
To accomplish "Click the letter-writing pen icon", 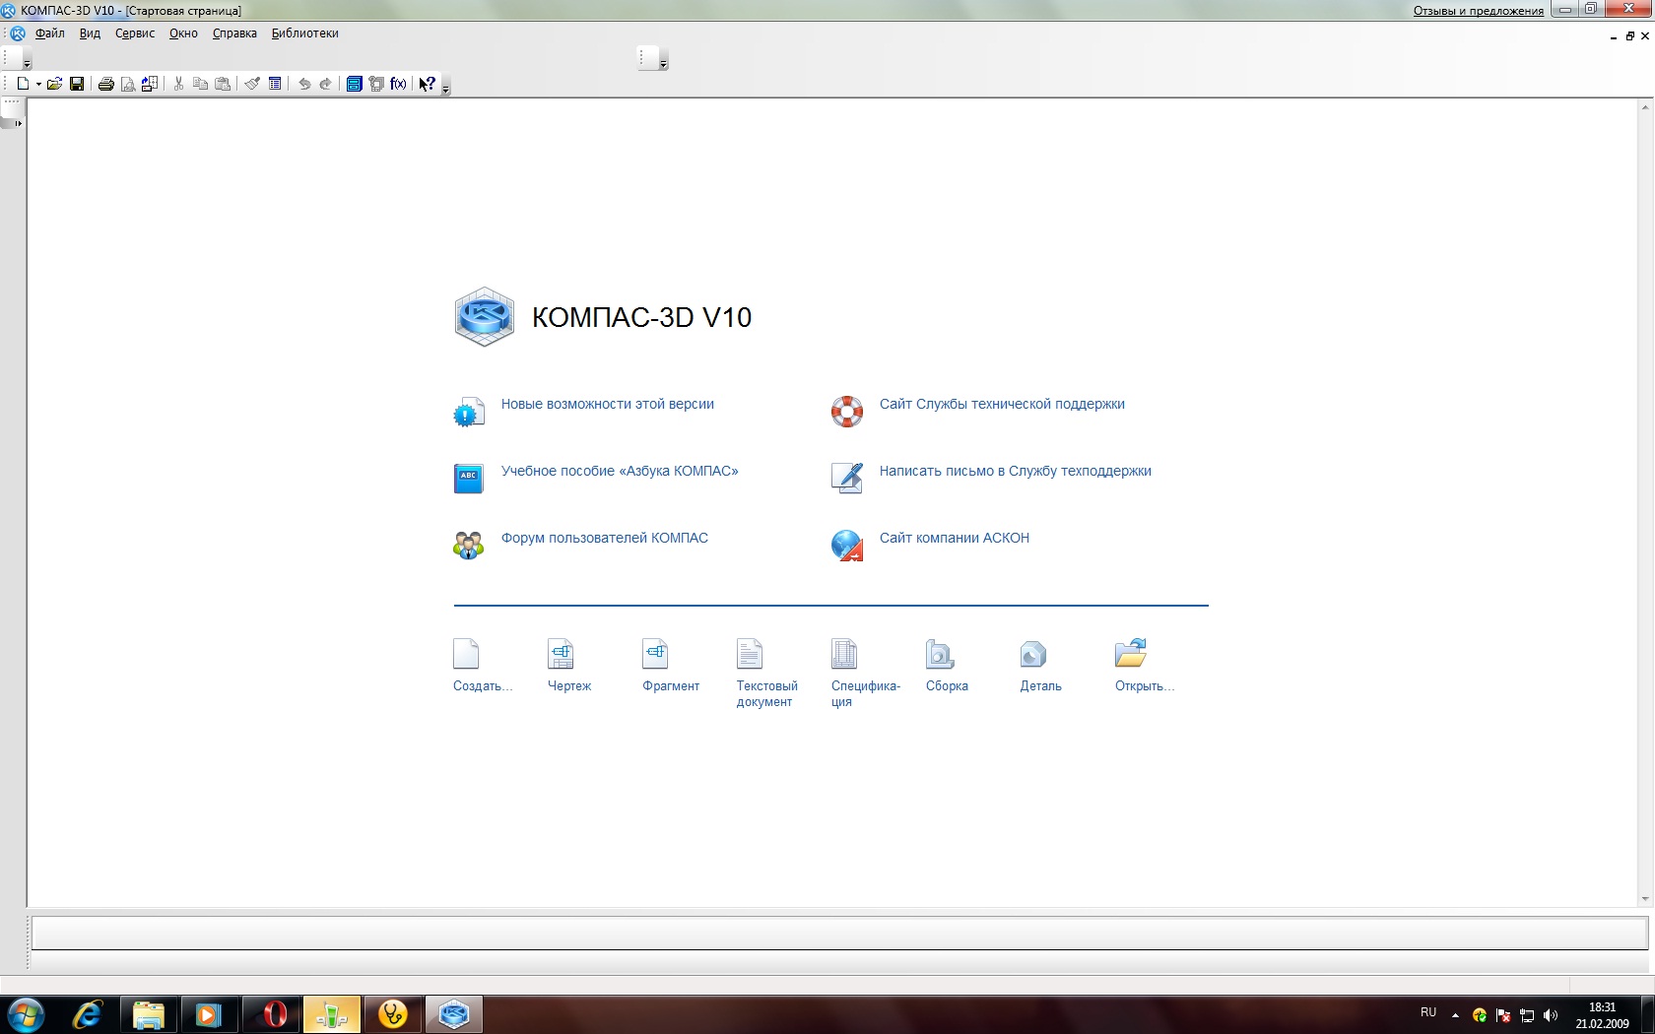I will point(847,478).
